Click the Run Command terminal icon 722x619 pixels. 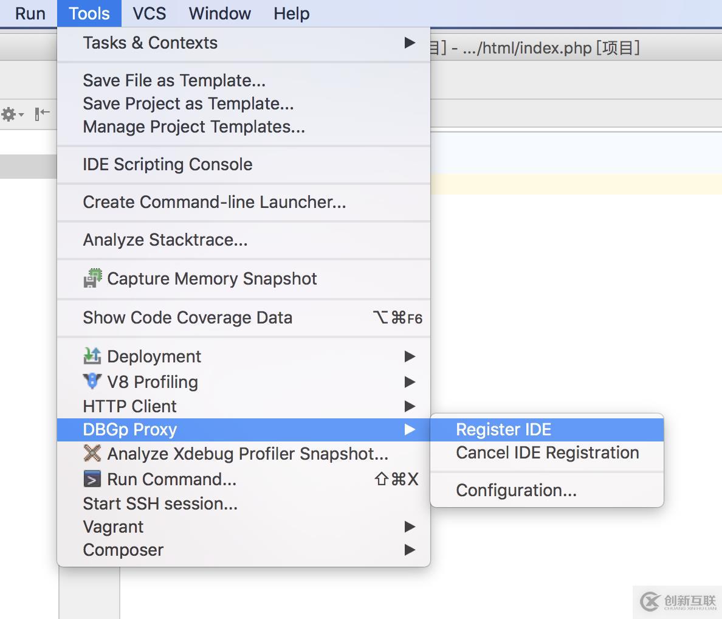click(x=92, y=479)
